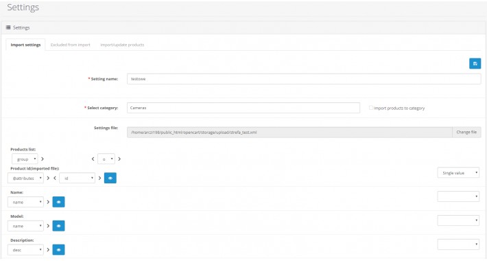
Task: Click right chevron after 'o' dropdown
Action: click(119, 159)
